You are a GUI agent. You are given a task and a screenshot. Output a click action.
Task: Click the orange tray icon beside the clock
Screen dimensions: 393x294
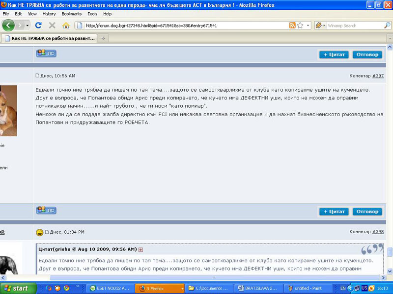371,288
